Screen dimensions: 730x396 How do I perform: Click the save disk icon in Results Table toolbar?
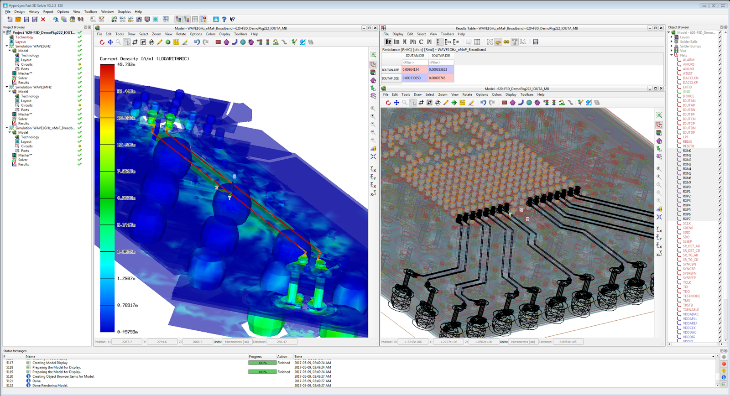536,42
